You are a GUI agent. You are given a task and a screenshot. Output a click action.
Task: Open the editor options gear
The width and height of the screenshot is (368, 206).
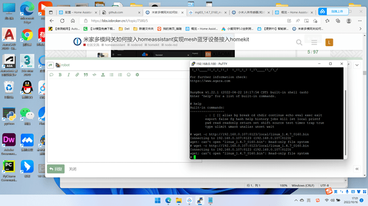[x=137, y=75]
